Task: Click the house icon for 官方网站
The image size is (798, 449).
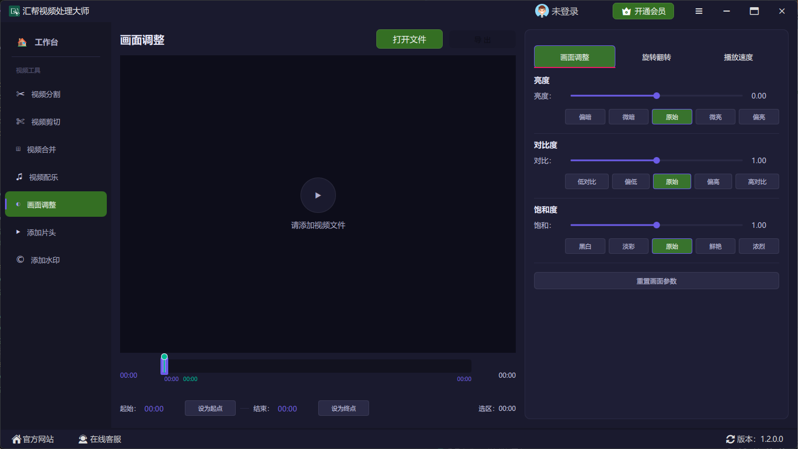Action: pos(17,439)
